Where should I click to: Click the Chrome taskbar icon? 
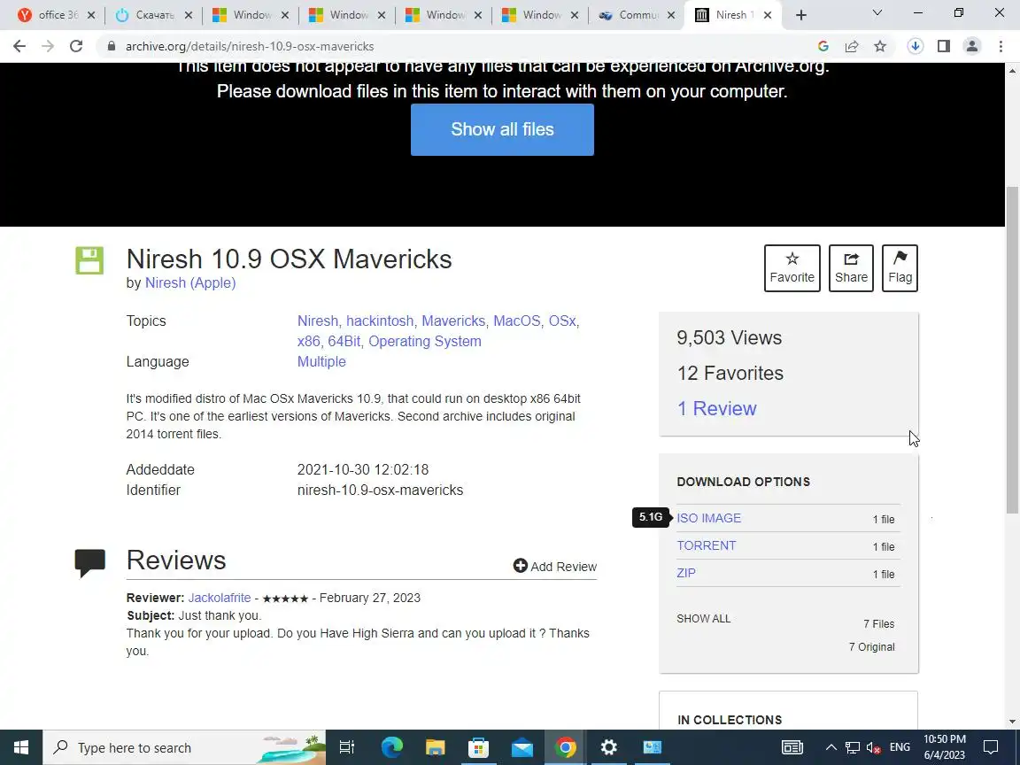pos(565,747)
